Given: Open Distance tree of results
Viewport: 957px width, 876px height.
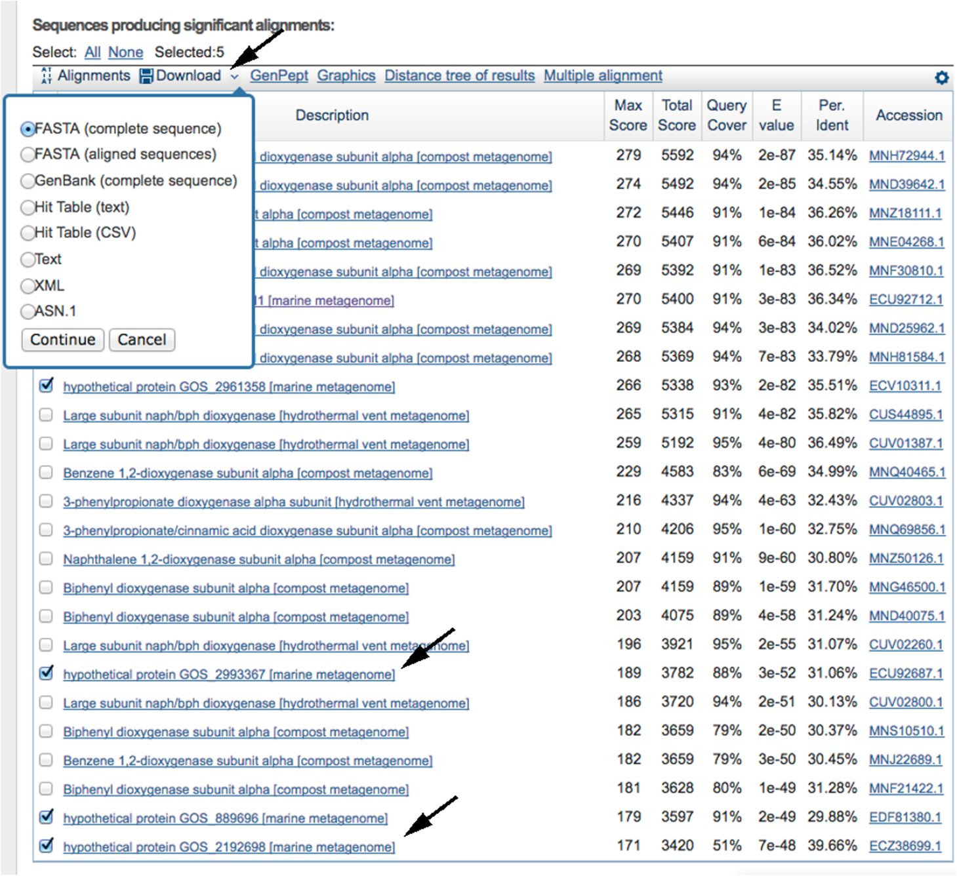Looking at the screenshot, I should click(460, 76).
